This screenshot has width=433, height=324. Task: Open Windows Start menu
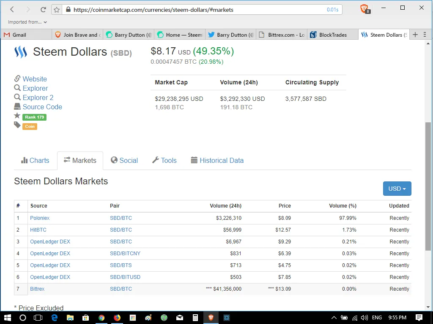click(8, 318)
